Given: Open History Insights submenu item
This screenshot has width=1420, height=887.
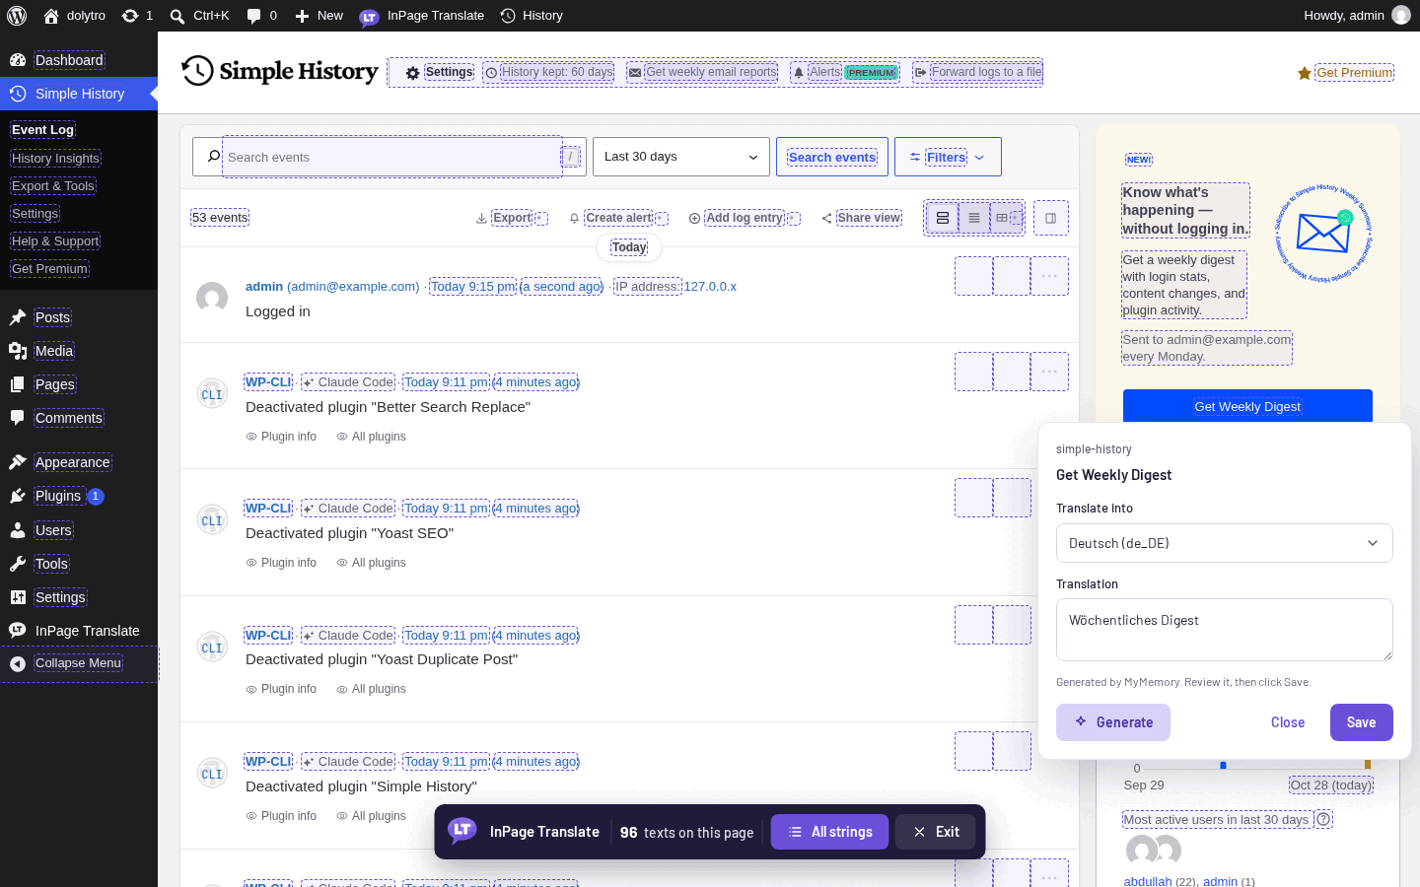Looking at the screenshot, I should click(55, 158).
